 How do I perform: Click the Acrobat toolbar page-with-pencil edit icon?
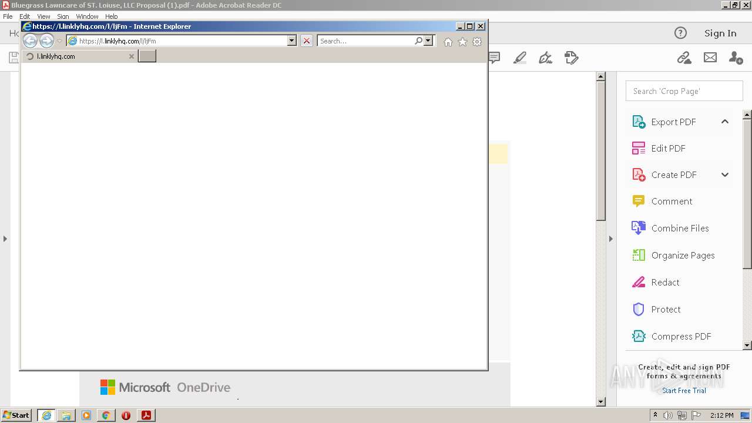pyautogui.click(x=572, y=58)
